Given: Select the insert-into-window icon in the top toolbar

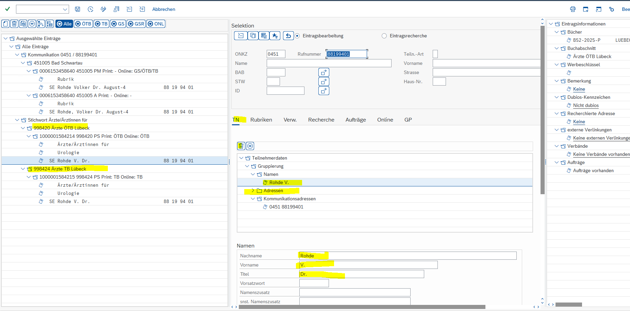Looking at the screenshot, I should (142, 9).
